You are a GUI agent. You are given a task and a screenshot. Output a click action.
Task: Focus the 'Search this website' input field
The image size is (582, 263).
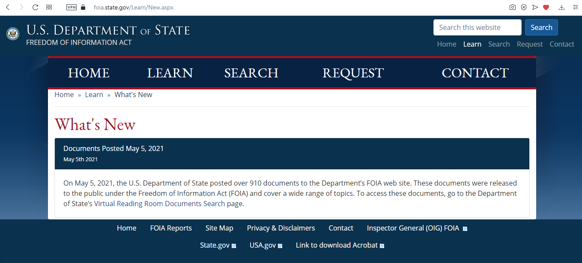click(478, 27)
